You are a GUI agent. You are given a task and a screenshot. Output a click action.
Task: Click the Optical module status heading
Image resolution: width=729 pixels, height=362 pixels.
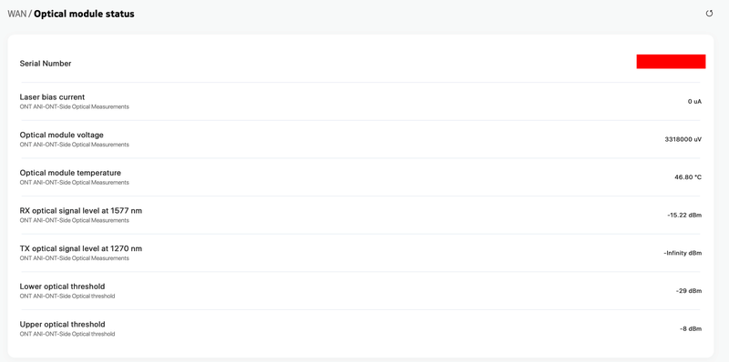(84, 14)
